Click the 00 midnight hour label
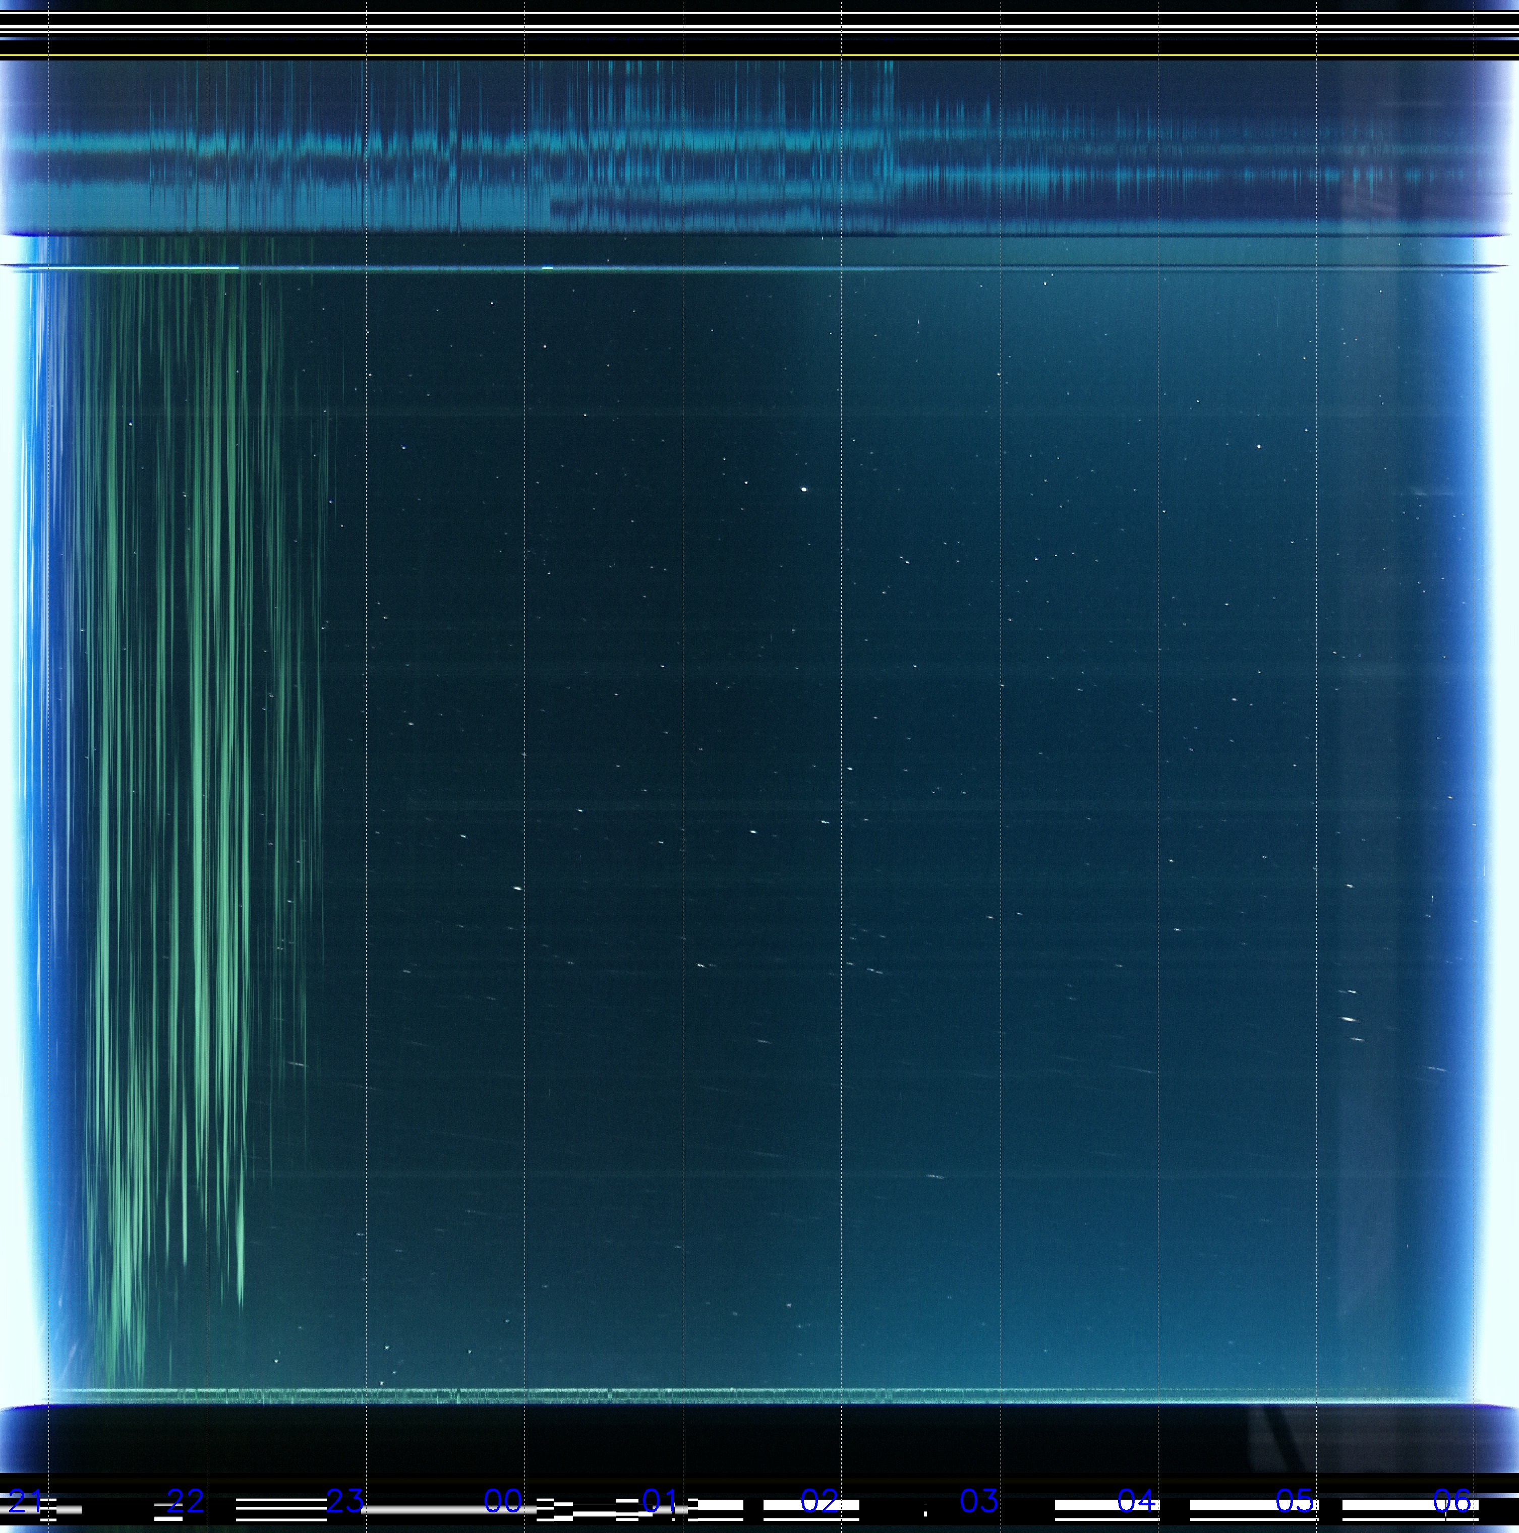 tap(503, 1500)
